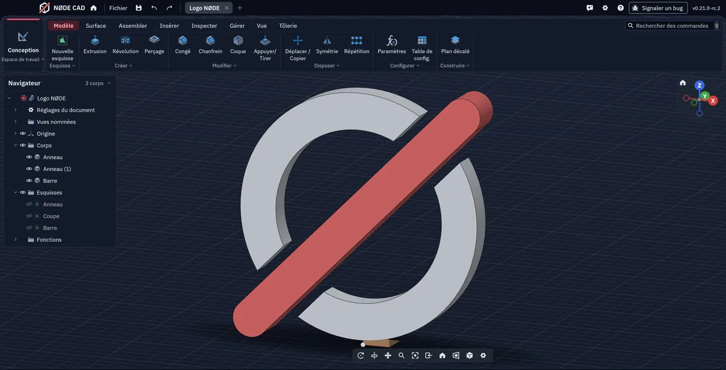The width and height of the screenshot is (726, 370).
Task: Focus the Rechercher des commandes field
Action: pyautogui.click(x=673, y=25)
